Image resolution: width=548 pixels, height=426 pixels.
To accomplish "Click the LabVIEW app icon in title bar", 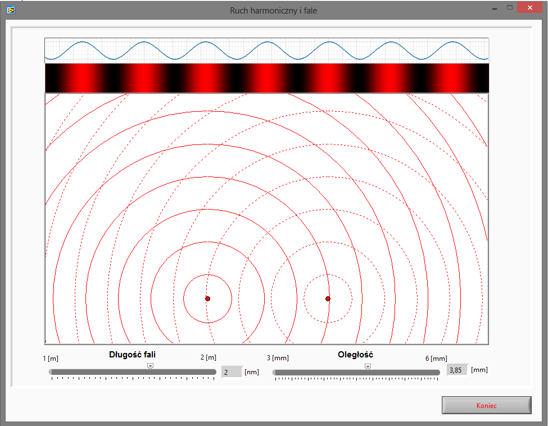I will (x=11, y=10).
